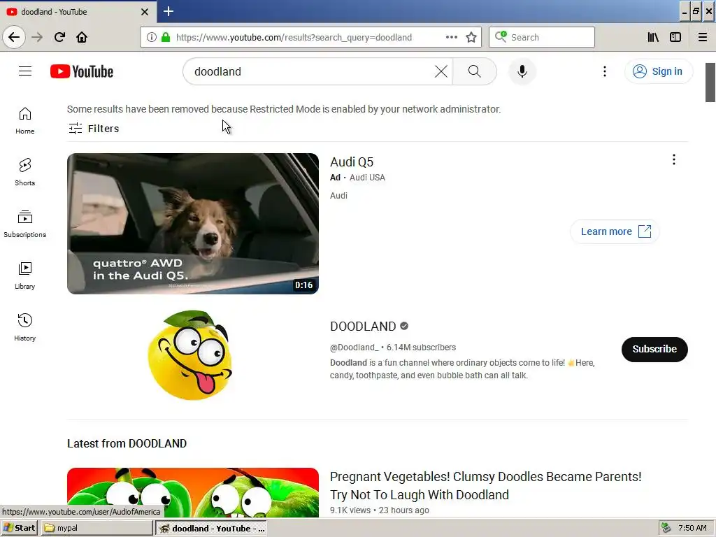Screen dimensions: 716x537
Task: Open a new tab with the plus button
Action: (169, 11)
